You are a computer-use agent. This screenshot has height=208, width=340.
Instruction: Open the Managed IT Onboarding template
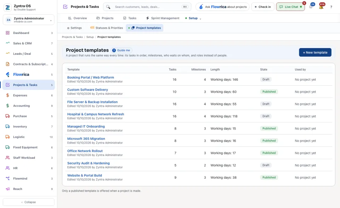[x=86, y=126]
